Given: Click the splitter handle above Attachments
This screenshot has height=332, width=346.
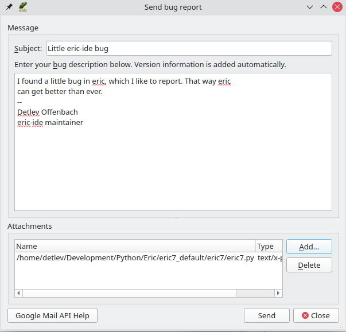Looking at the screenshot, I should [173, 218].
